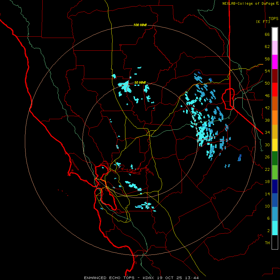Click the legend value 62
The image size is (280, 280).
click(x=267, y=47)
